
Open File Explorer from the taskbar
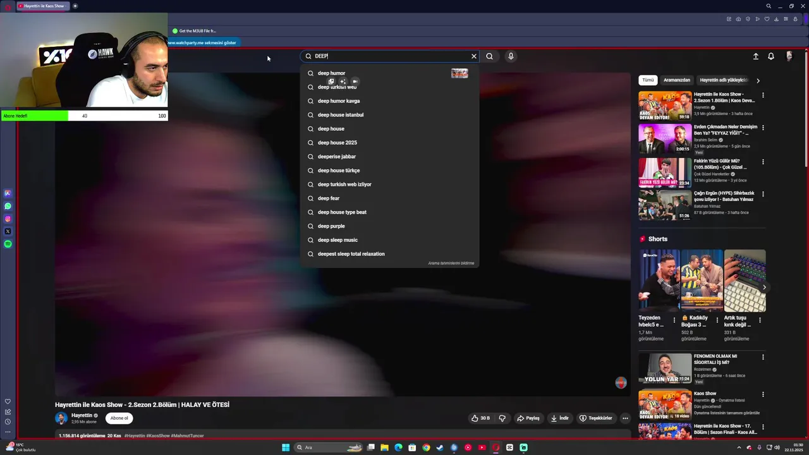tap(384, 447)
